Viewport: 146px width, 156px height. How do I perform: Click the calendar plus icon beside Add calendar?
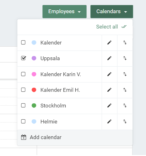pos(24,137)
